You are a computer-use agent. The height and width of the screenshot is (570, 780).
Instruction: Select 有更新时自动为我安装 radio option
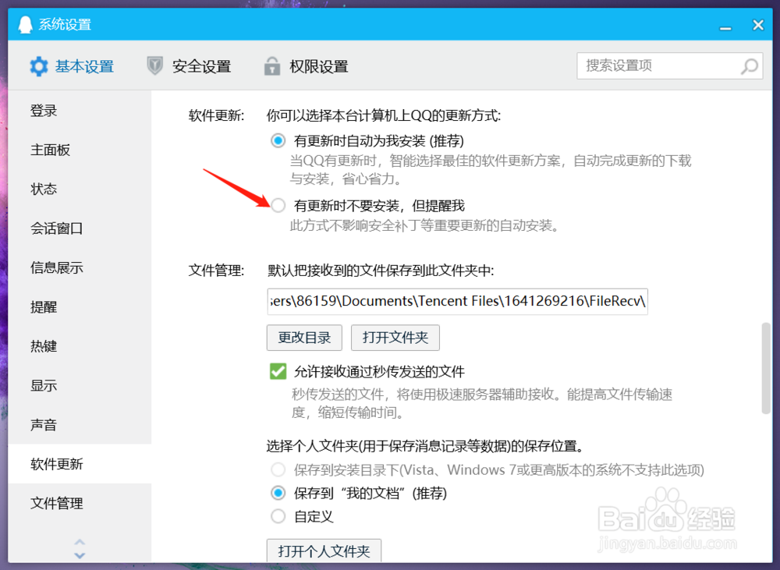coord(278,141)
